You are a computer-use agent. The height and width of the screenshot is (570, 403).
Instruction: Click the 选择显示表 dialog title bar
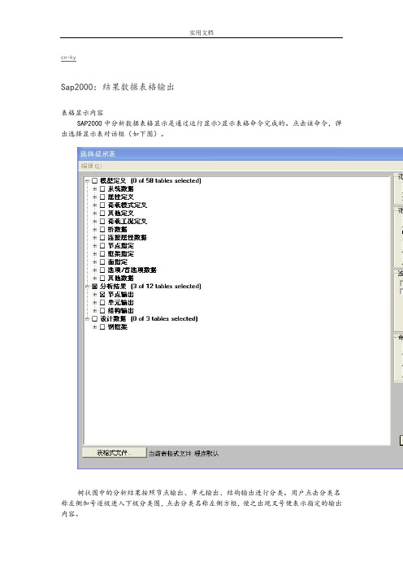(240, 154)
